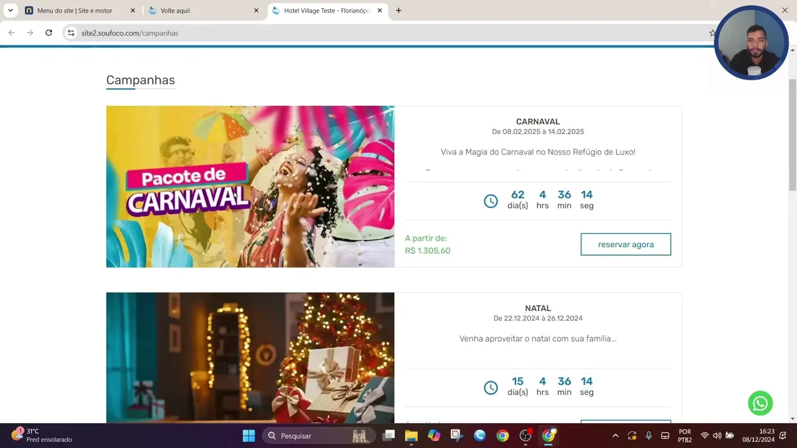Go back using the browser back arrow
The height and width of the screenshot is (448, 797).
pos(11,33)
